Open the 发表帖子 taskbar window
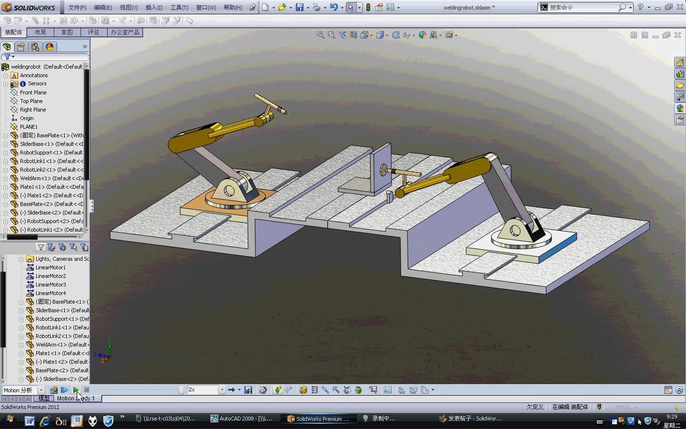Viewport: 686px width, 429px height. tap(471, 419)
